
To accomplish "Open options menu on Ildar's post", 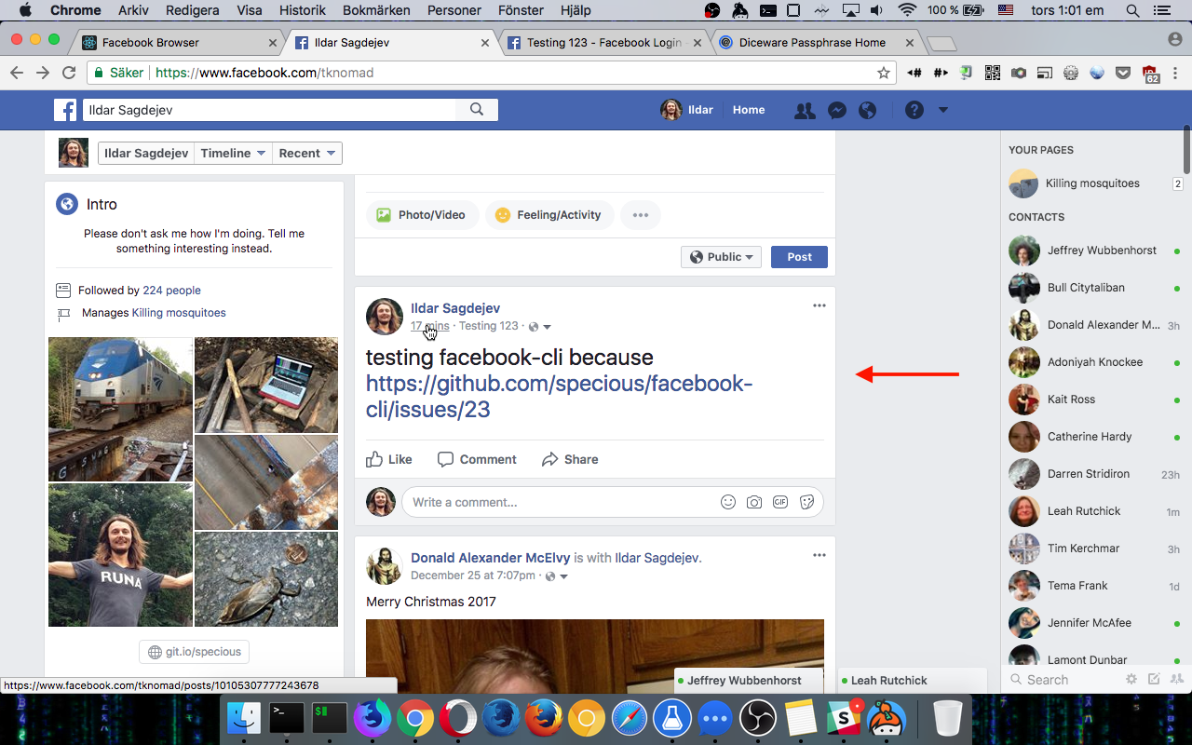I will point(819,305).
